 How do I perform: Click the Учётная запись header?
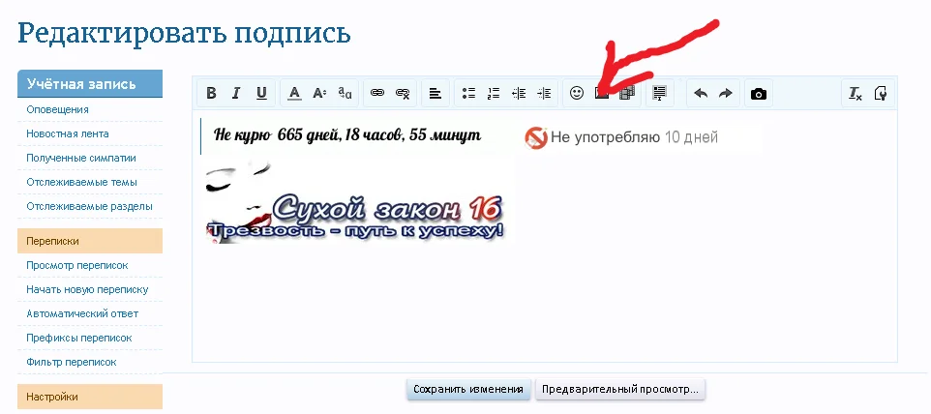pos(90,83)
